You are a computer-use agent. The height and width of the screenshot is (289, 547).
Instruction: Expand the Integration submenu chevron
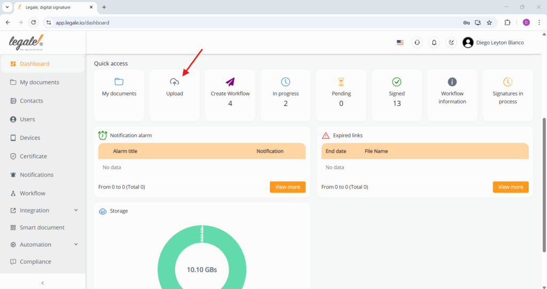pos(76,210)
